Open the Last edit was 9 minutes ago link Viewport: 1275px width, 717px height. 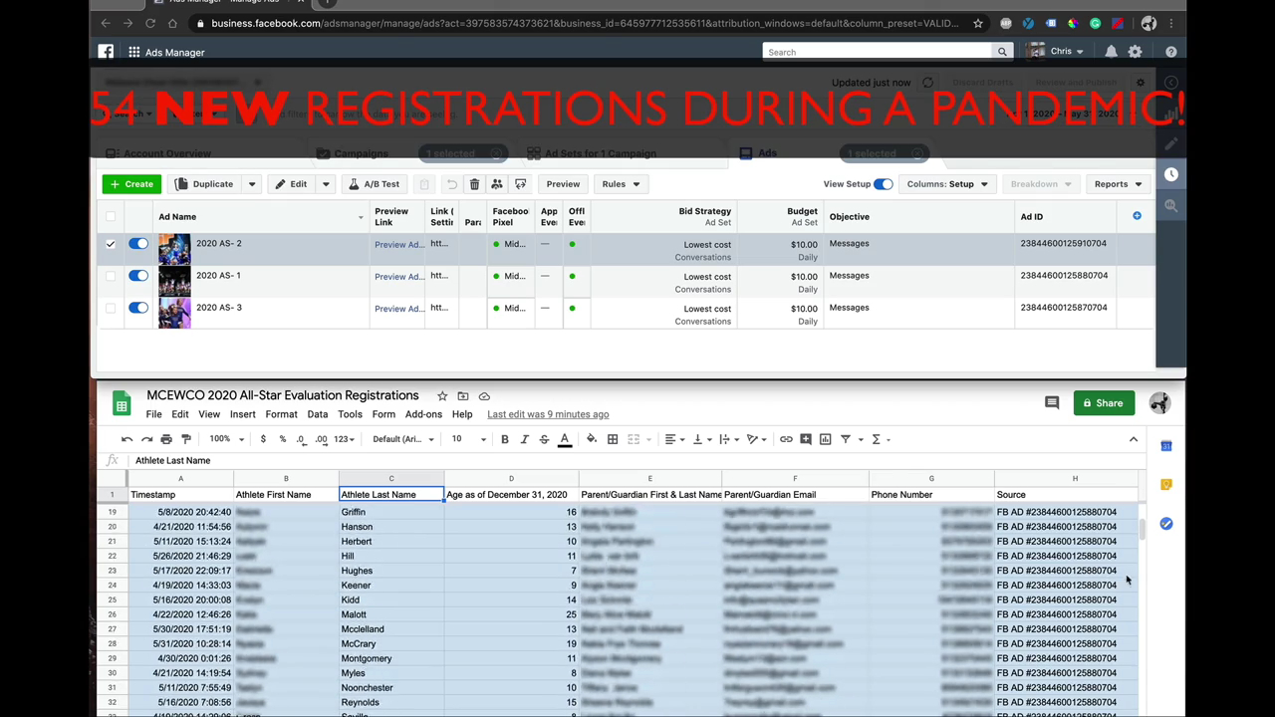click(548, 414)
